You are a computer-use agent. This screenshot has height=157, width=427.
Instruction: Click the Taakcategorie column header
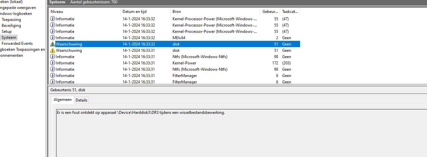click(x=290, y=12)
